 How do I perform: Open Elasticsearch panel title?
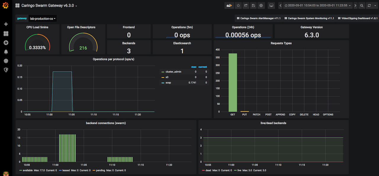[182, 43]
